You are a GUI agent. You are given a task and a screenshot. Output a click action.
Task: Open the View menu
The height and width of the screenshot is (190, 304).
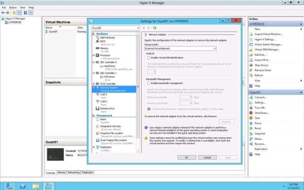[23, 7]
